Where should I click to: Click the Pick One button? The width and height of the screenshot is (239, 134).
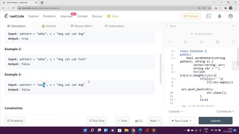pos(97,121)
